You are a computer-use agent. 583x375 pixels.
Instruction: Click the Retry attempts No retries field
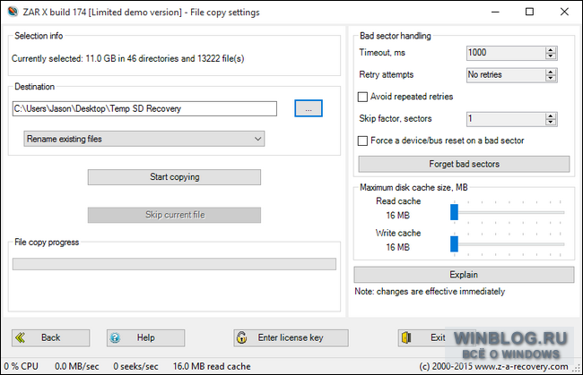click(x=506, y=75)
